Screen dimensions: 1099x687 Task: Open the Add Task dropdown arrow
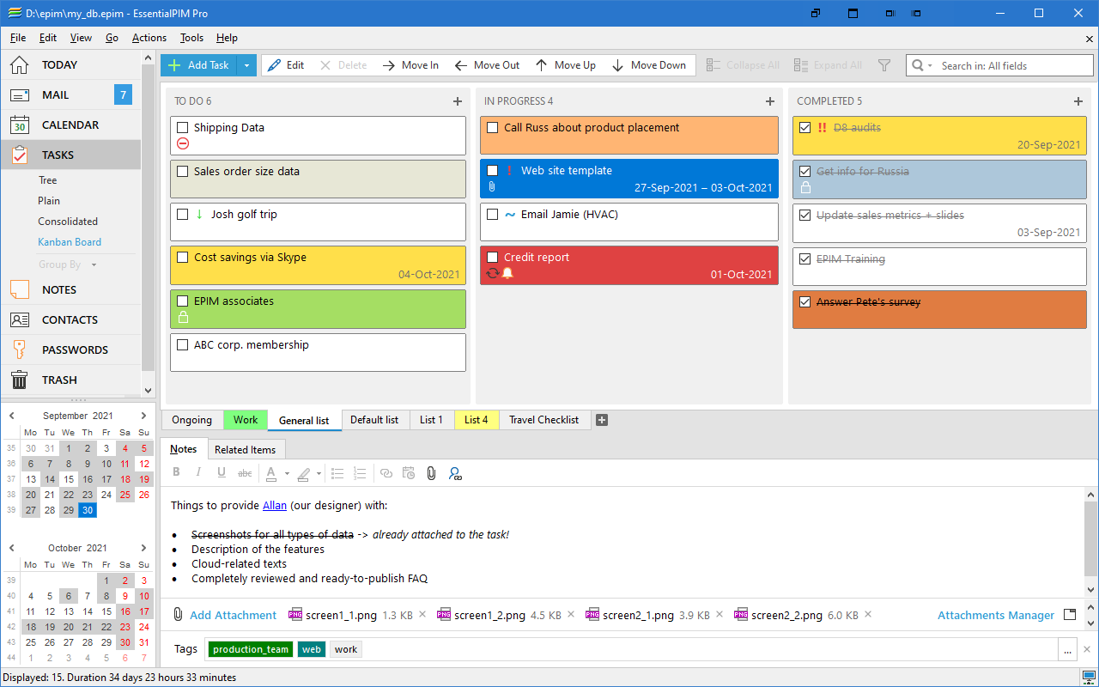246,64
